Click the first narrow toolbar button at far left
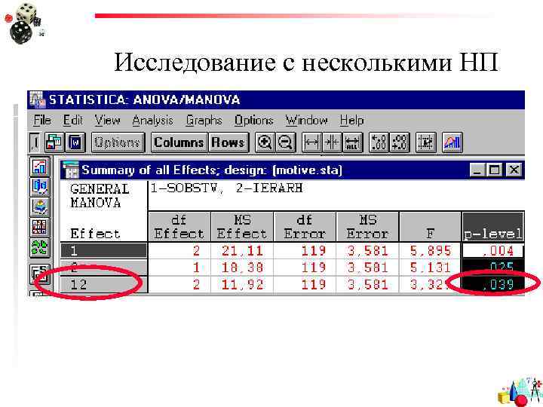The image size is (543, 407). (x=35, y=142)
